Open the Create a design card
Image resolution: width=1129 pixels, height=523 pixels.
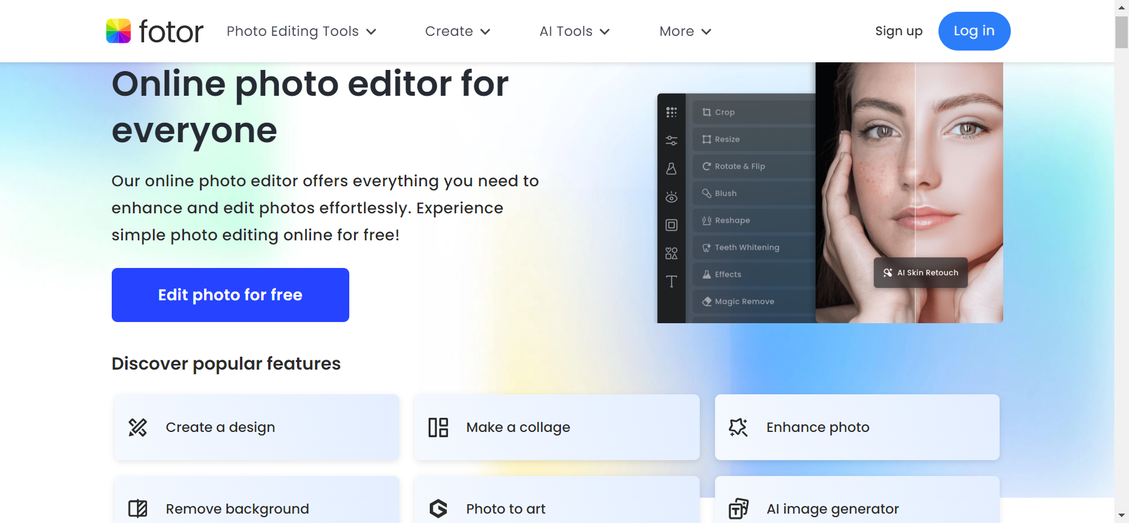[x=256, y=427]
